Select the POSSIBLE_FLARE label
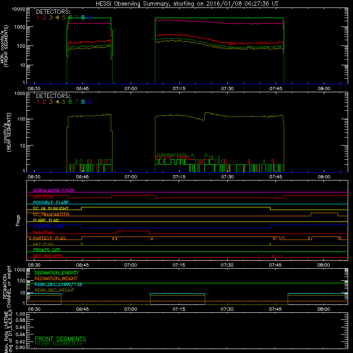 (x=51, y=203)
